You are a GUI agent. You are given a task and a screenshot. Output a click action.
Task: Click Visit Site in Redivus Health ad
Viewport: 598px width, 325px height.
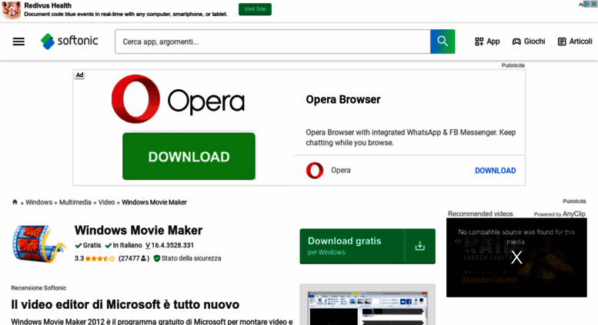point(255,9)
